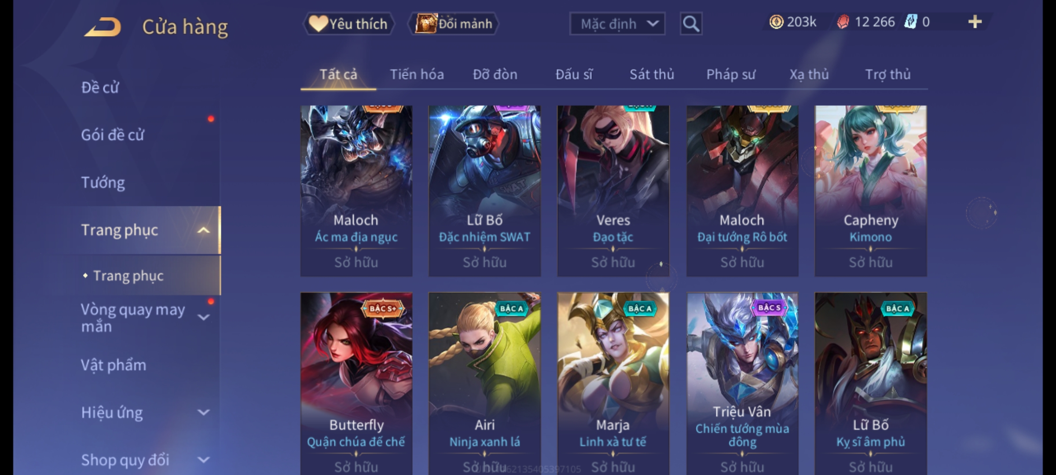Tap the heart icon in Yêu thích

pyautogui.click(x=318, y=23)
